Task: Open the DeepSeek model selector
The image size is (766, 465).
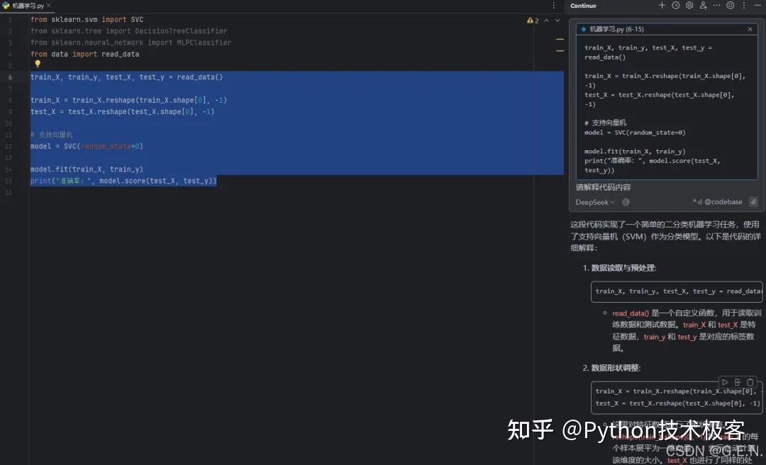Action: (596, 202)
